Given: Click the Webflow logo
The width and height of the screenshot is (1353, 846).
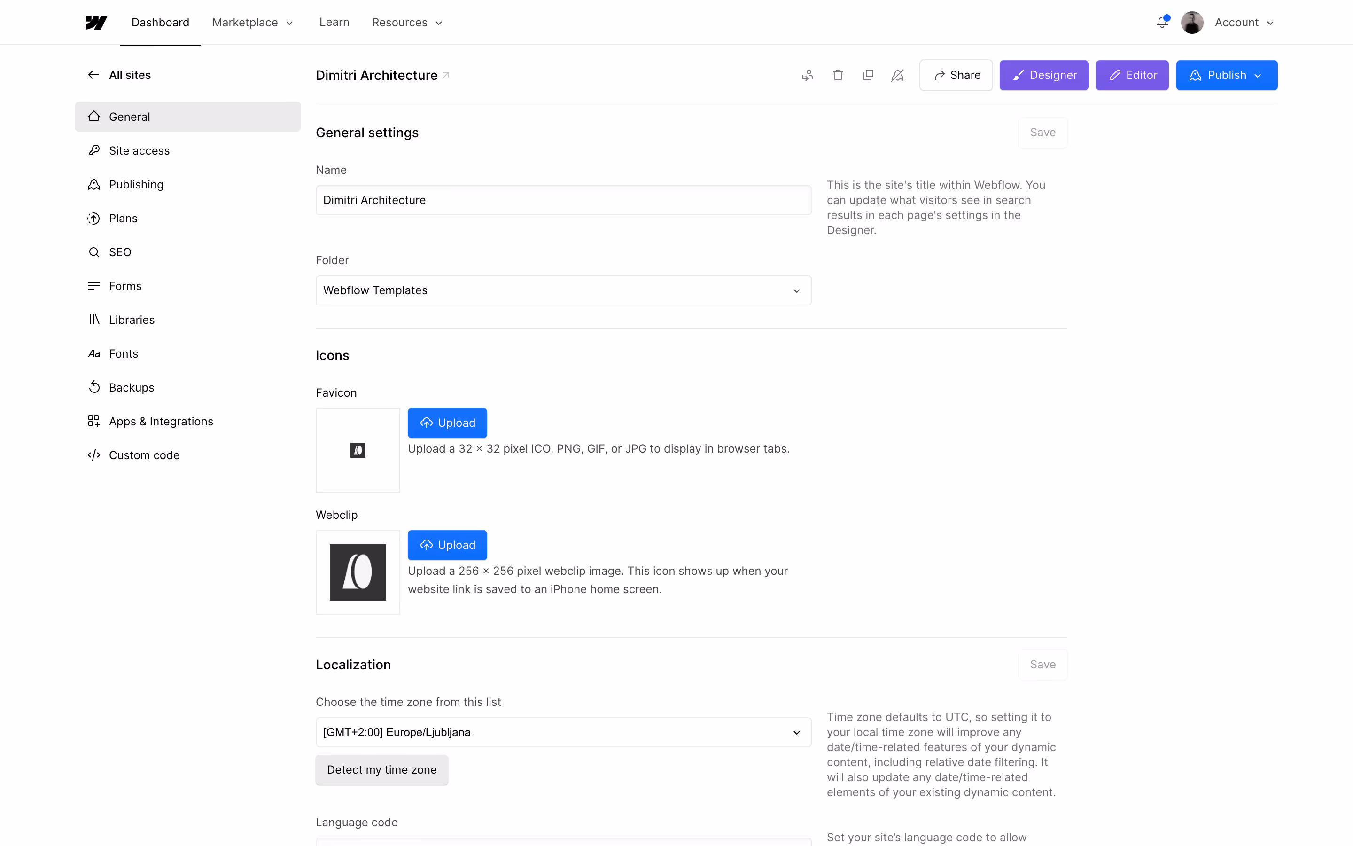Looking at the screenshot, I should 96,22.
